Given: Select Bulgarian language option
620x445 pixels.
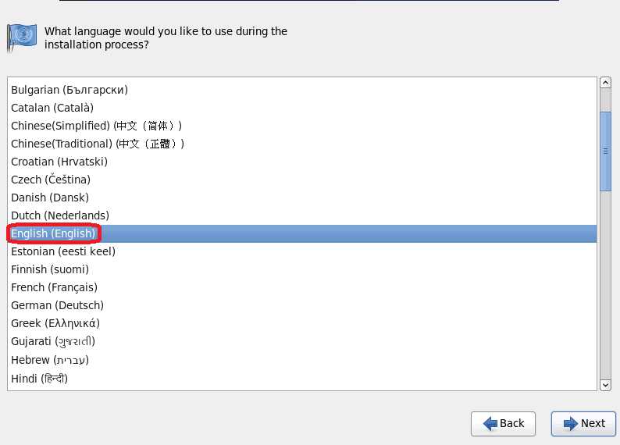Looking at the screenshot, I should (301, 90).
